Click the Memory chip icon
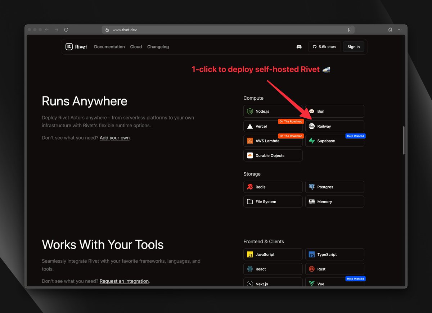The image size is (432, 313). tap(312, 201)
